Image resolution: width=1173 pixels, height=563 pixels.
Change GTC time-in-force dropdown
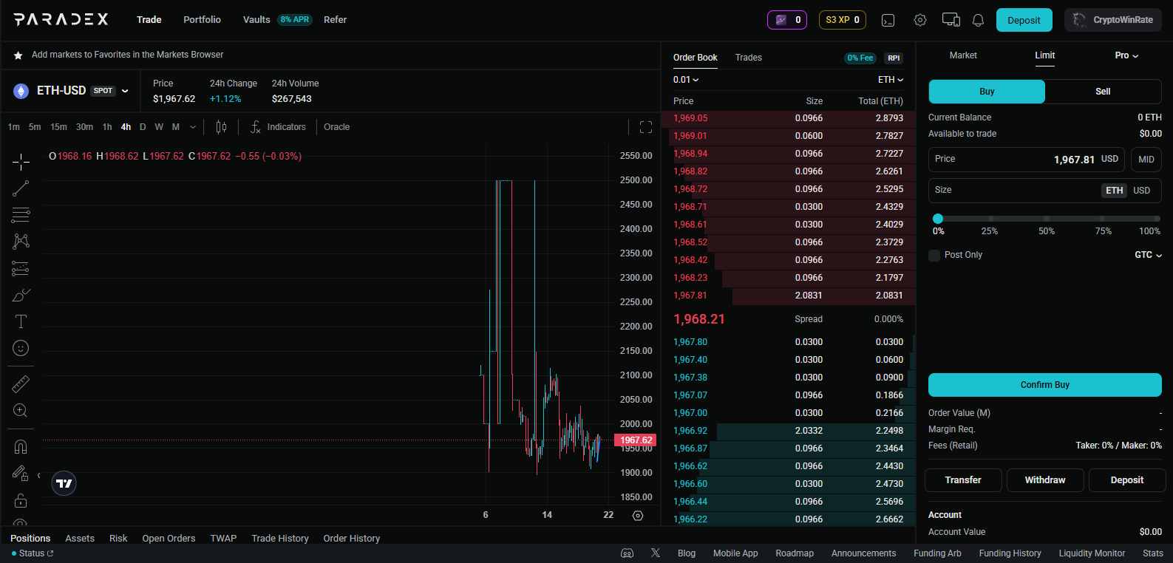coord(1148,255)
